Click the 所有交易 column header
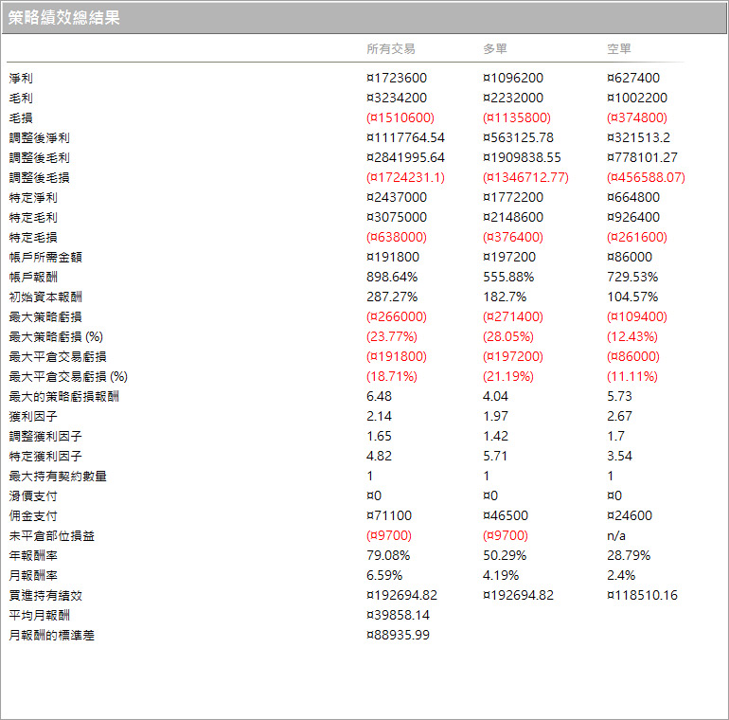 pos(390,49)
